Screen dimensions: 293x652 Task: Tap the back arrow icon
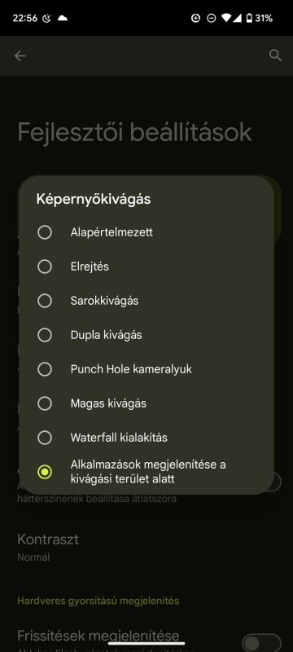pos(20,55)
